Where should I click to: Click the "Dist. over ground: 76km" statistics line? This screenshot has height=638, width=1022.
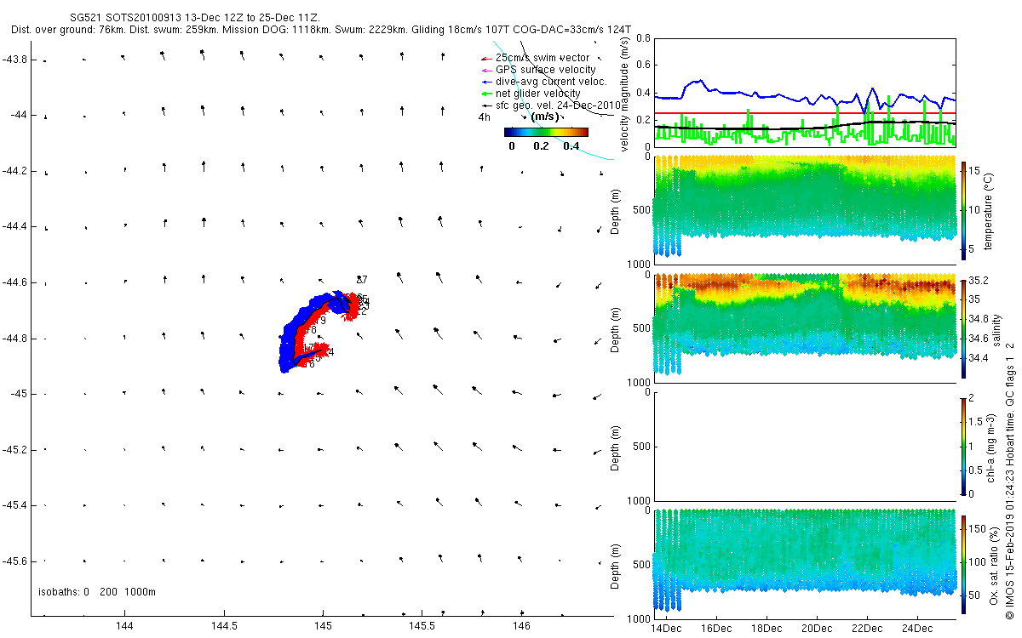click(x=322, y=30)
